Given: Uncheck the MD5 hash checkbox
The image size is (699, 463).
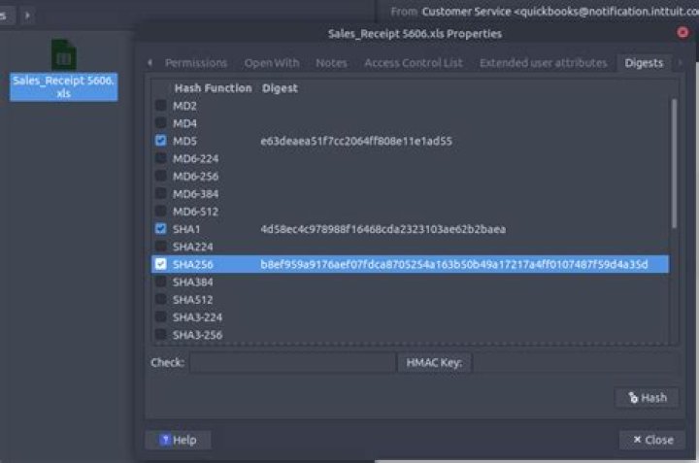Looking at the screenshot, I should (x=161, y=141).
